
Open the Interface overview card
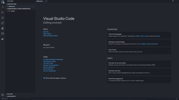(139, 72)
